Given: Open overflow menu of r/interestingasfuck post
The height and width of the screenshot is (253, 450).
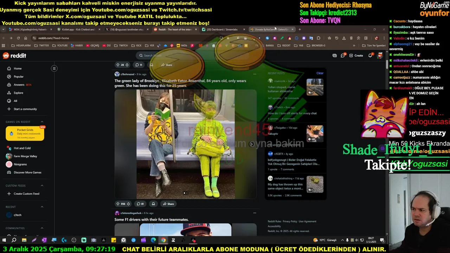Looking at the screenshot, I should [x=255, y=213].
